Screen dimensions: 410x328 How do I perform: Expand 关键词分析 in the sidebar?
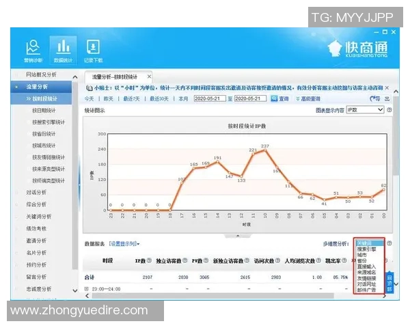[39, 217]
